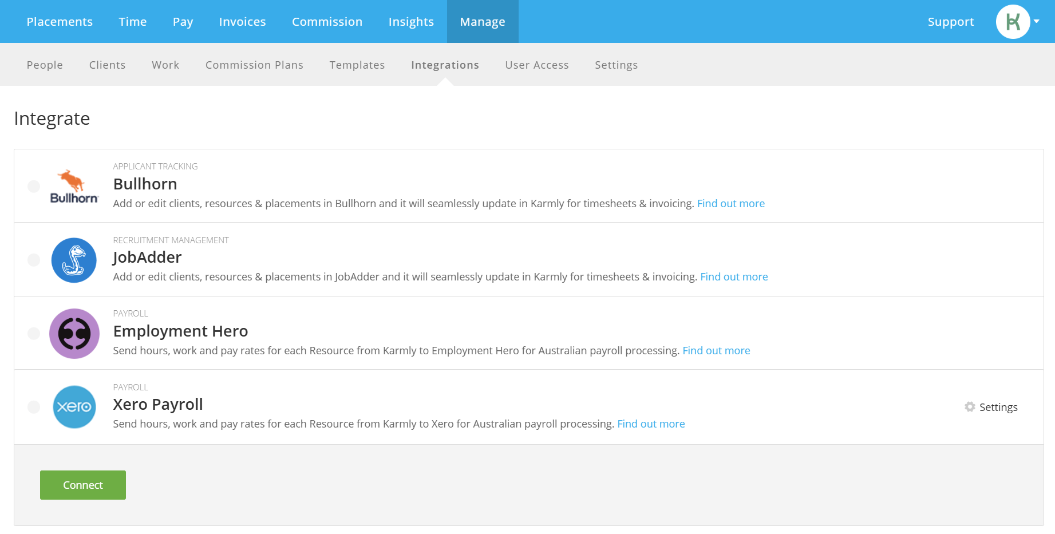Image resolution: width=1055 pixels, height=534 pixels.
Task: Open the Commission menu
Action: (x=327, y=22)
